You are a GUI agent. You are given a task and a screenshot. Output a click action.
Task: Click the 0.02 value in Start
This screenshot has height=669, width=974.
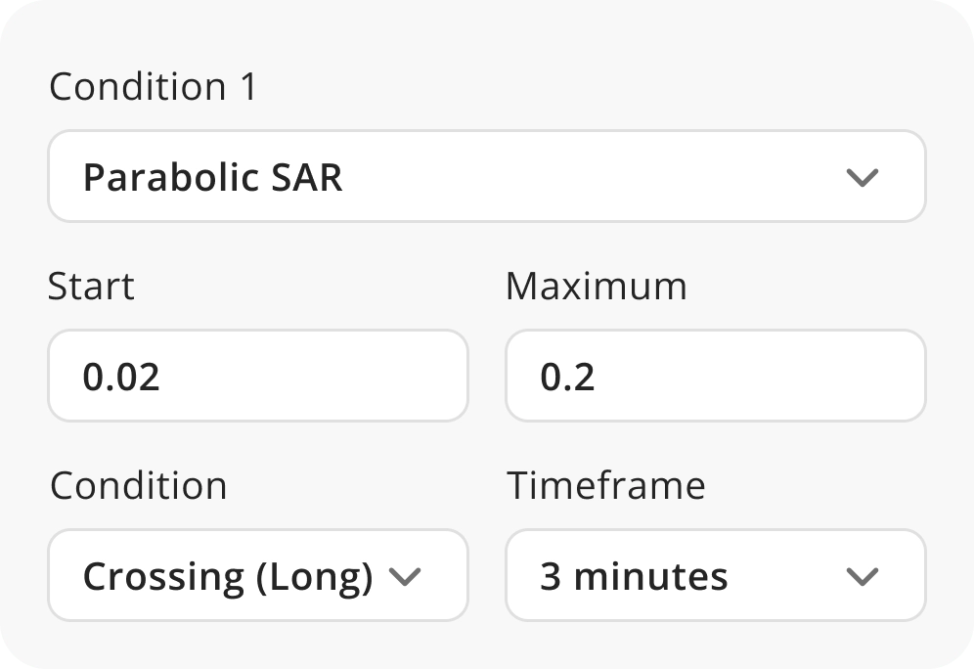(x=121, y=377)
